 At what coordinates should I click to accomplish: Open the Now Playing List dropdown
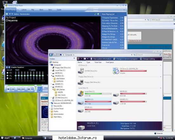pyautogui.click(x=116, y=14)
